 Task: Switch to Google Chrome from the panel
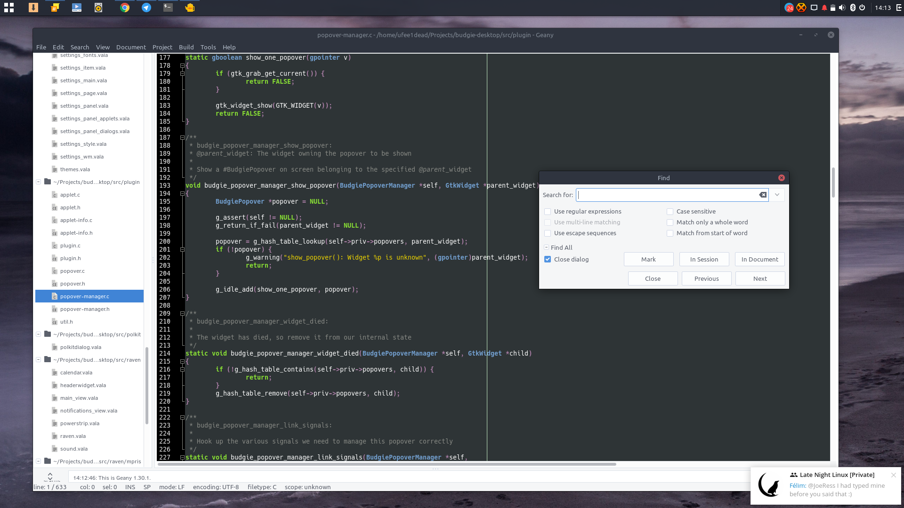[x=125, y=8]
